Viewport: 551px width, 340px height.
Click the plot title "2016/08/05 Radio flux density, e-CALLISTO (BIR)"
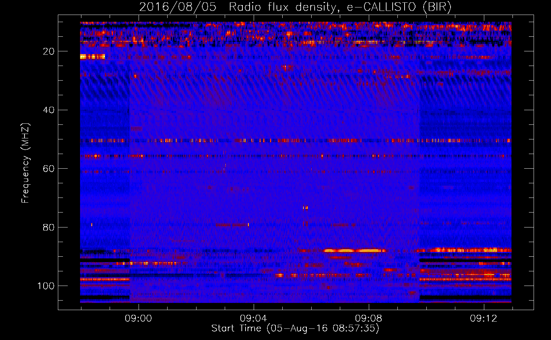tap(295, 7)
